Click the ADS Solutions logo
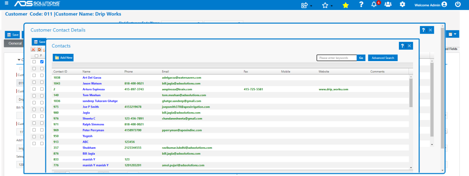The image size is (469, 176). pos(37,4)
